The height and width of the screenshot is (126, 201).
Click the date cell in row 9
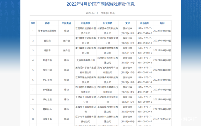[x=162, y=109]
